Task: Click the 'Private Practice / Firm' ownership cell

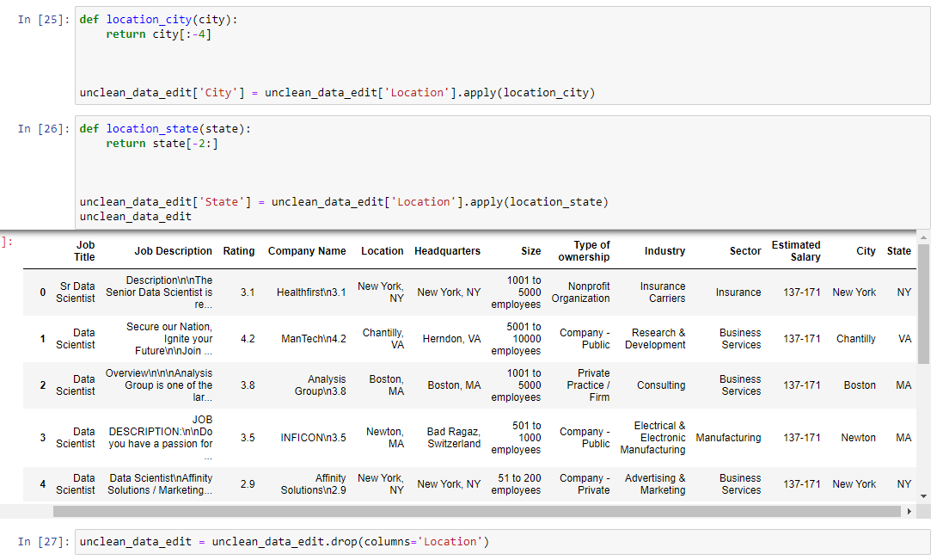Action: (588, 385)
